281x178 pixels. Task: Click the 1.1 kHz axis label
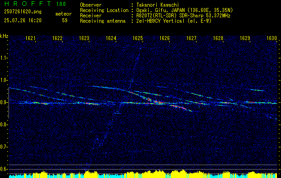[x=4, y=58]
